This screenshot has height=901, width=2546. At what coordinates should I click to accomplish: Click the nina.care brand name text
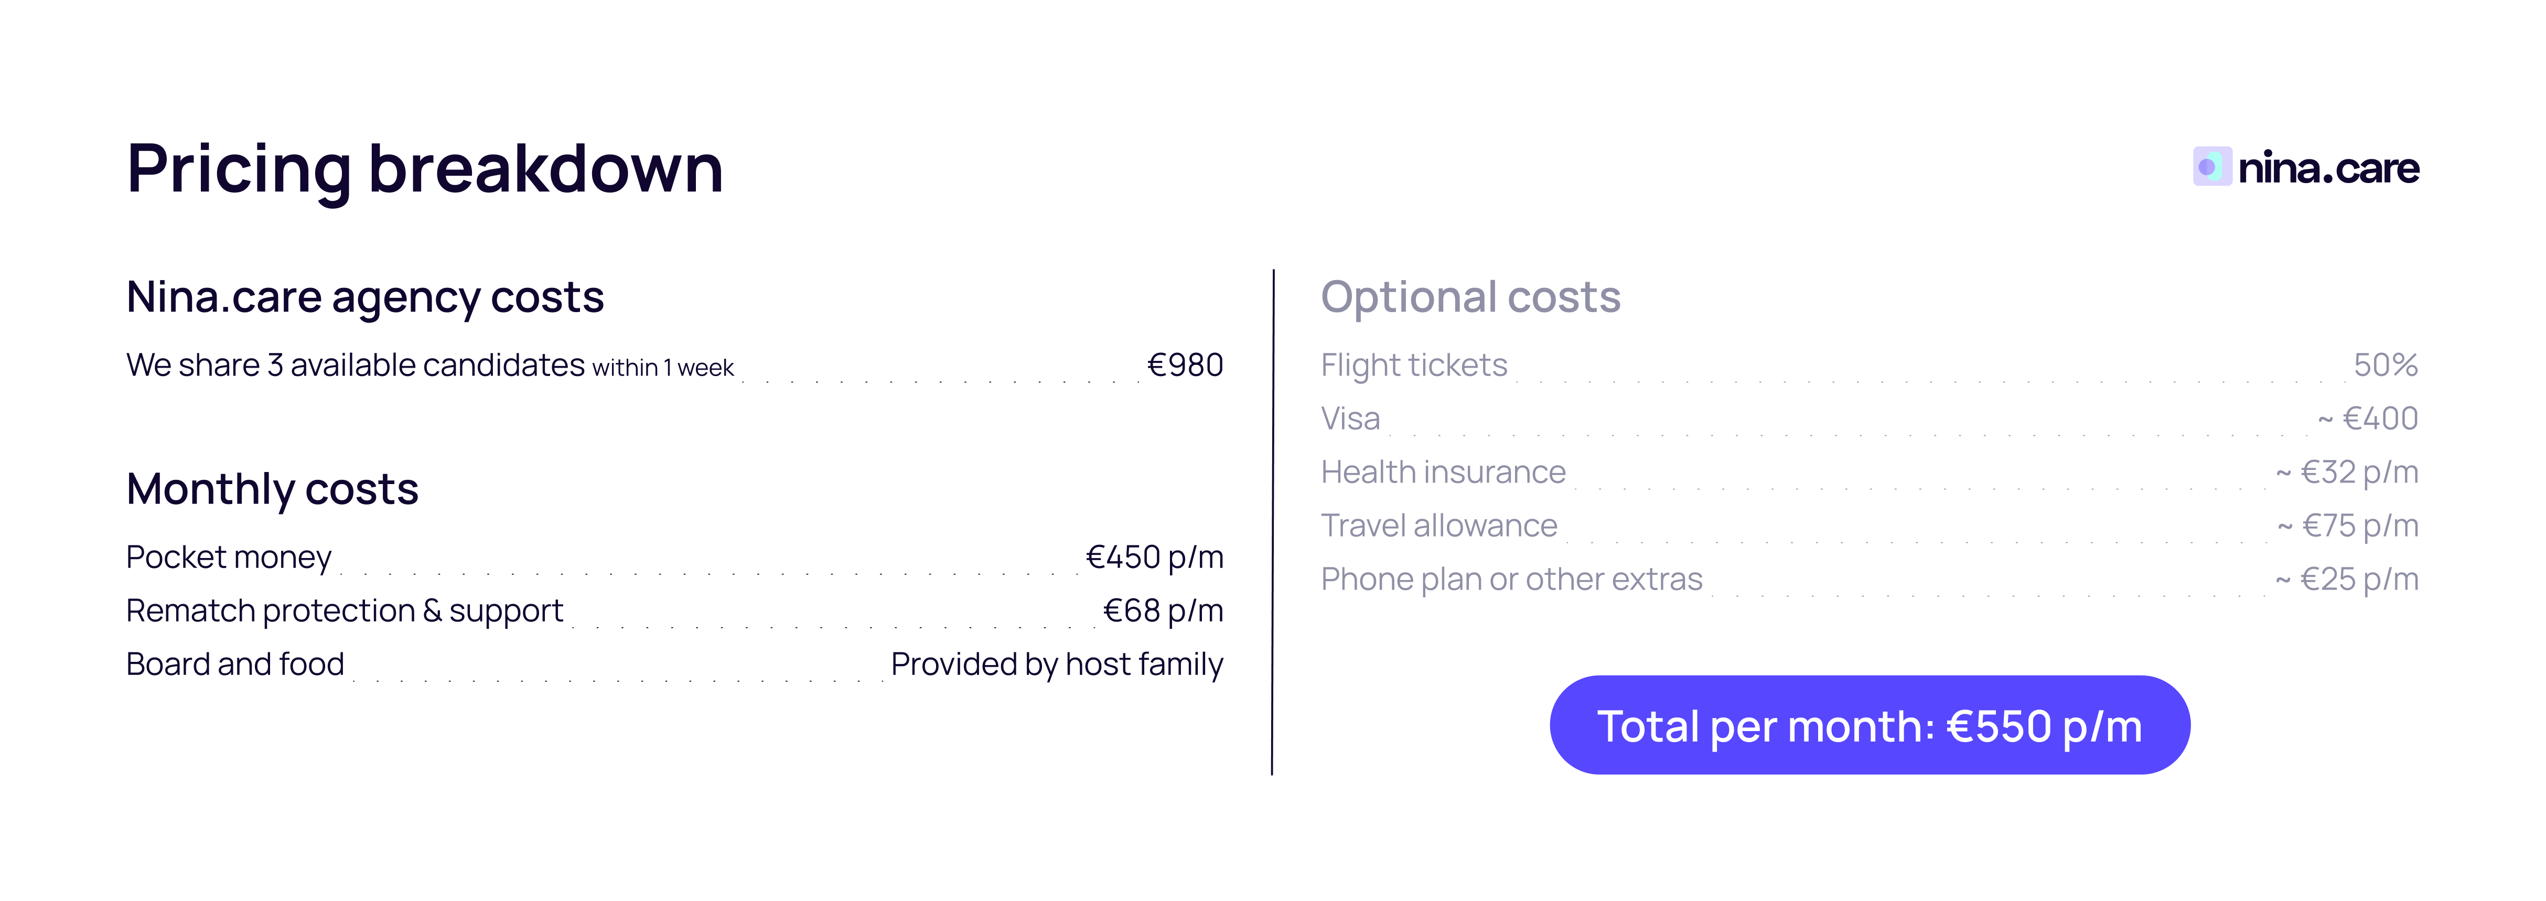tap(2327, 168)
